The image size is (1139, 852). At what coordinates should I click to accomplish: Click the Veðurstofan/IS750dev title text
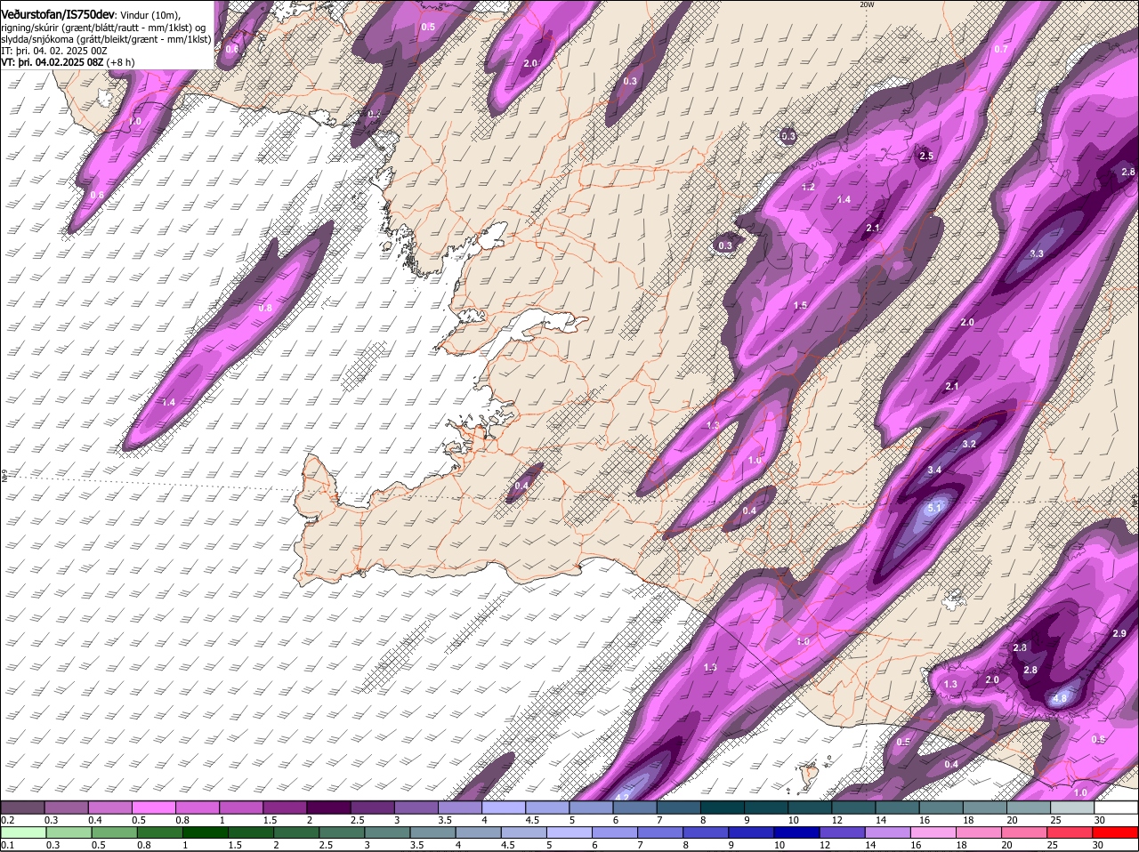pos(58,14)
